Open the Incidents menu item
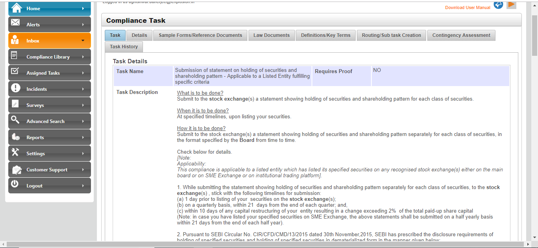Screen dimensions: 538x248 [x=49, y=89]
